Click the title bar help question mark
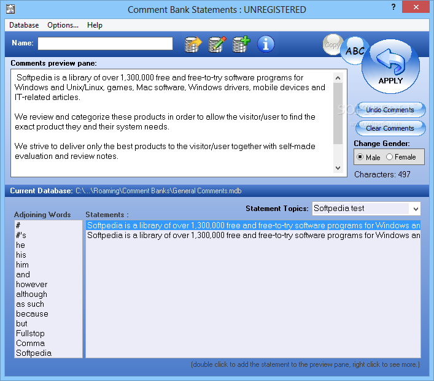The width and height of the screenshot is (434, 381). [393, 7]
